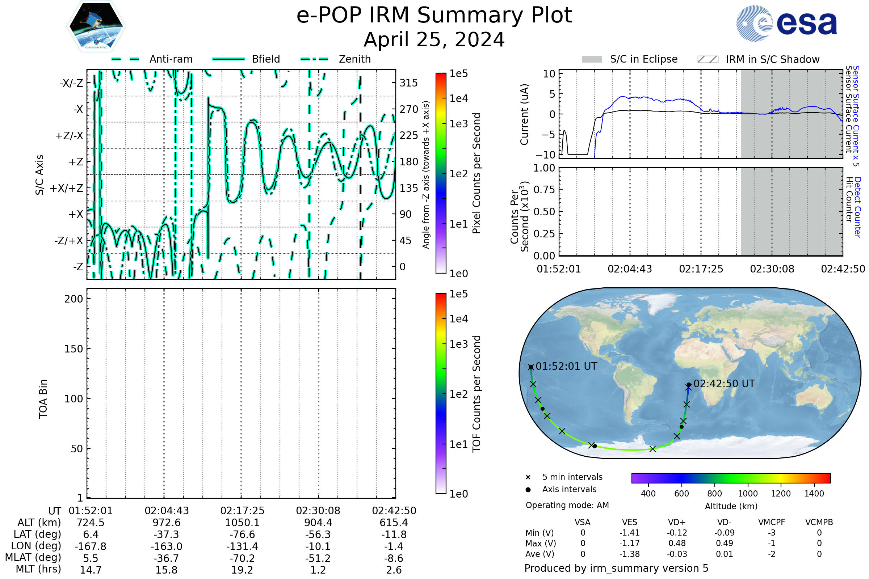
Task: Click the Anti-ram dashed legend line
Action: click(x=125, y=59)
